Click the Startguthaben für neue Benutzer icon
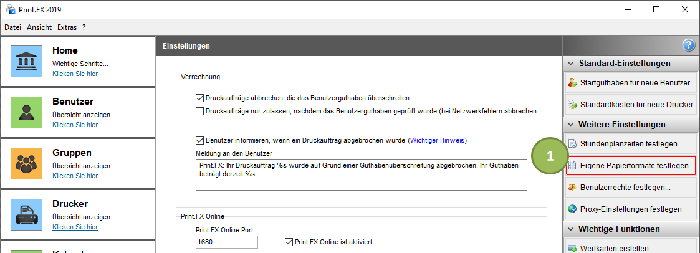This screenshot has width=700, height=253. 572,83
